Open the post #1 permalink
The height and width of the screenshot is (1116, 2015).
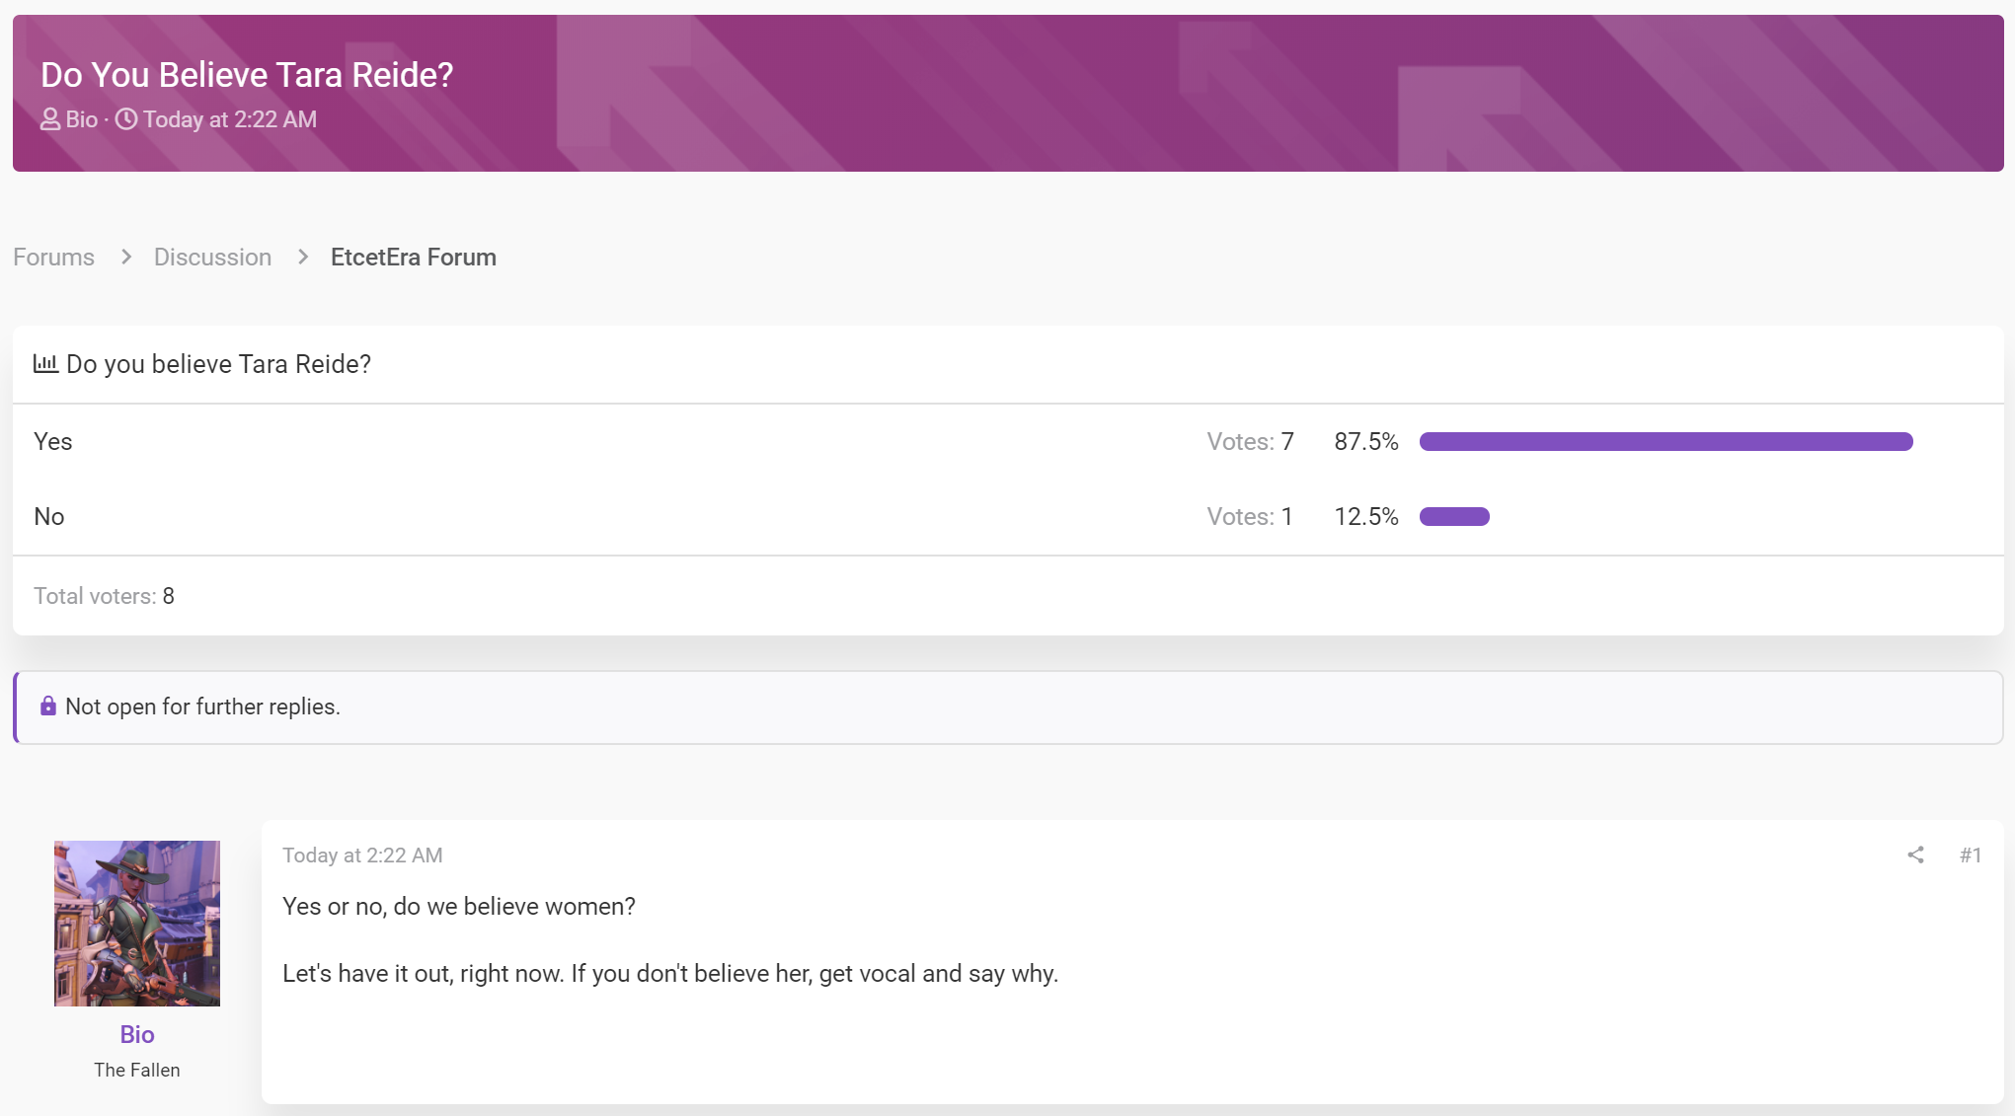[x=1971, y=856]
